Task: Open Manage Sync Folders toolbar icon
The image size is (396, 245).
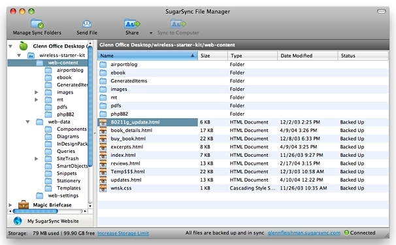Action: tap(37, 24)
